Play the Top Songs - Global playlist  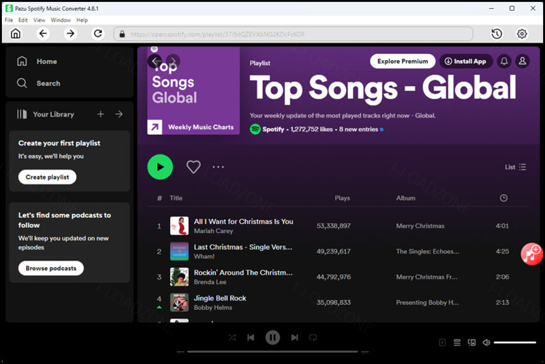160,167
